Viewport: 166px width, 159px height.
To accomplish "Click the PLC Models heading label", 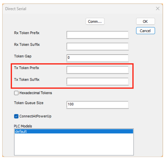I will [x=23, y=126].
